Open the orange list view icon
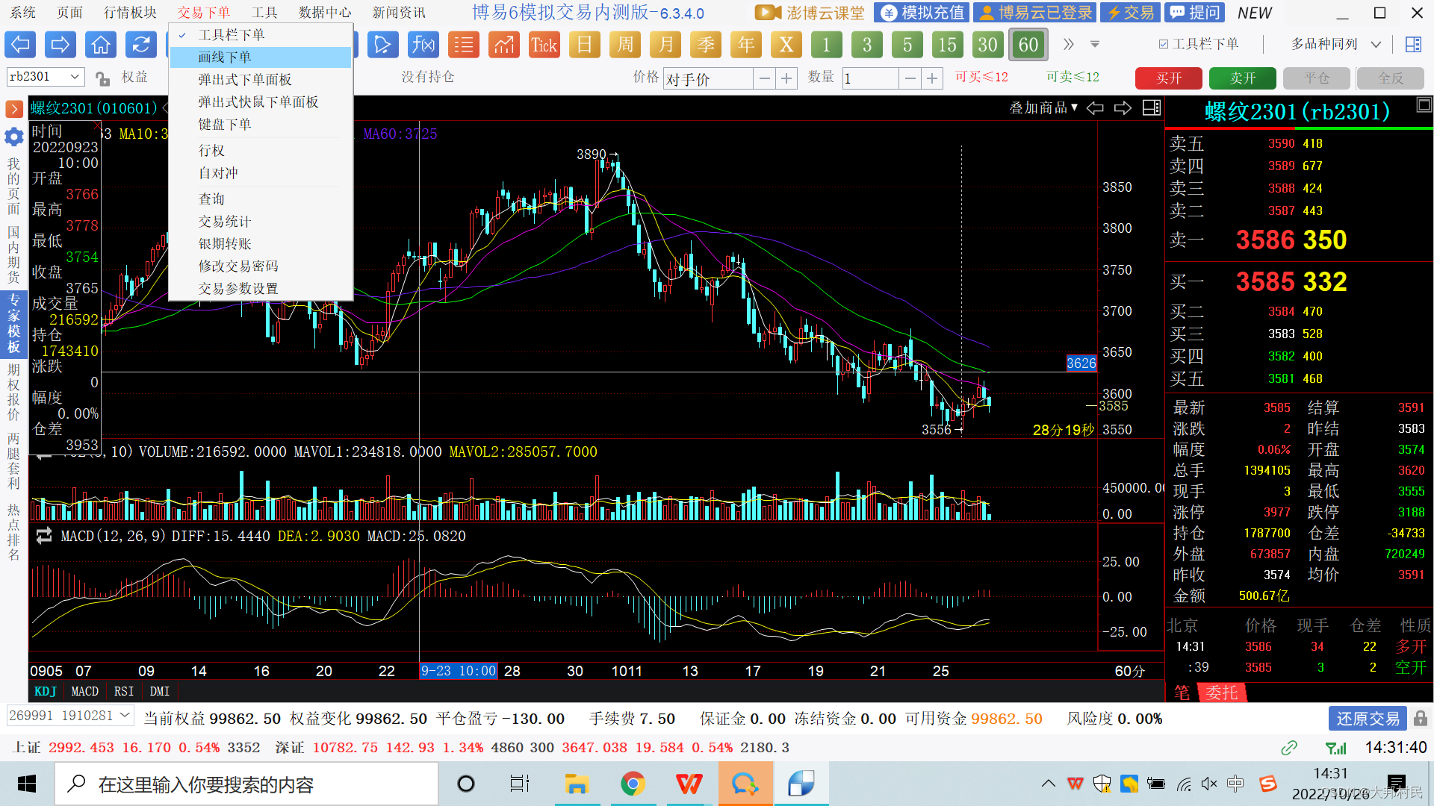Viewport: 1434px width, 806px height. 463,45
